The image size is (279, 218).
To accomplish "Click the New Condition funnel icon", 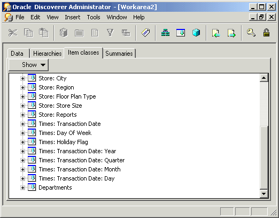I will click(110, 33).
